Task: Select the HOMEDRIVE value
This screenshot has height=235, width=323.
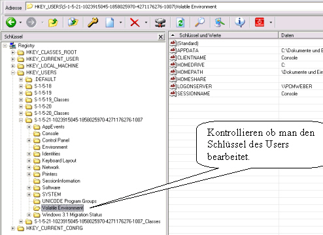Action: click(x=191, y=65)
